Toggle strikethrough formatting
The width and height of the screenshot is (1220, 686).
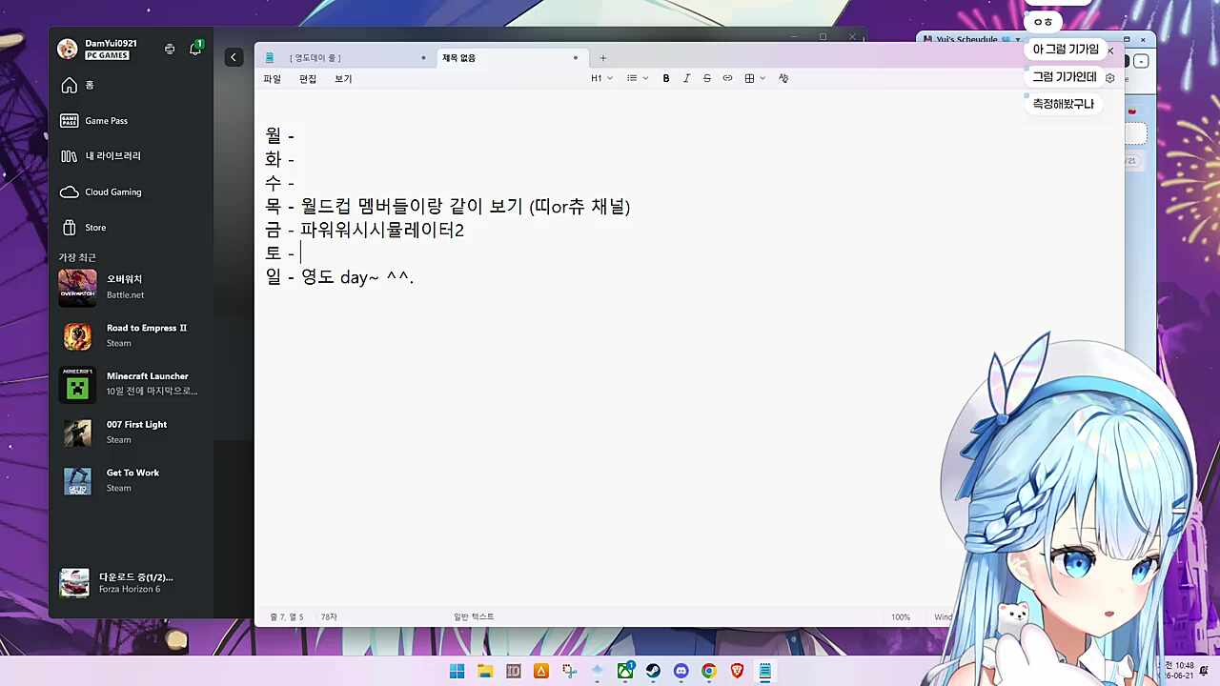click(707, 78)
